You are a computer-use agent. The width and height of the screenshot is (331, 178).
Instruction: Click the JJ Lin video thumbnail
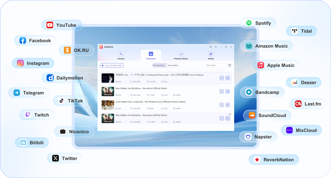tap(108, 78)
